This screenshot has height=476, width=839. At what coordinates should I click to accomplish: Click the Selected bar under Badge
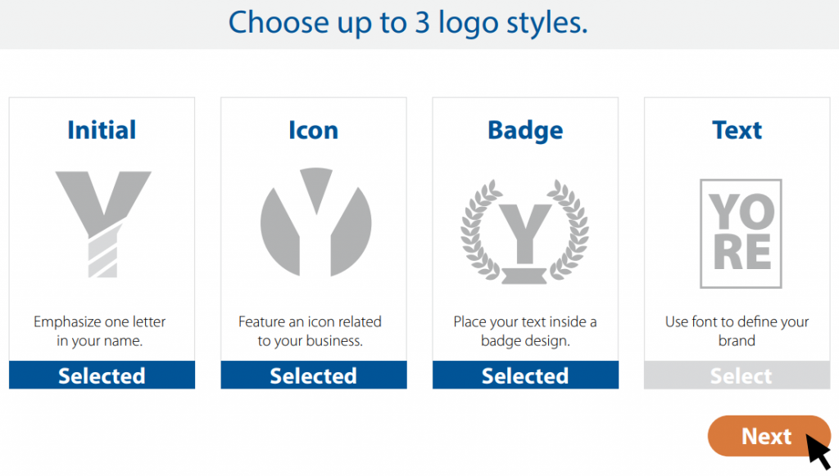tap(525, 375)
